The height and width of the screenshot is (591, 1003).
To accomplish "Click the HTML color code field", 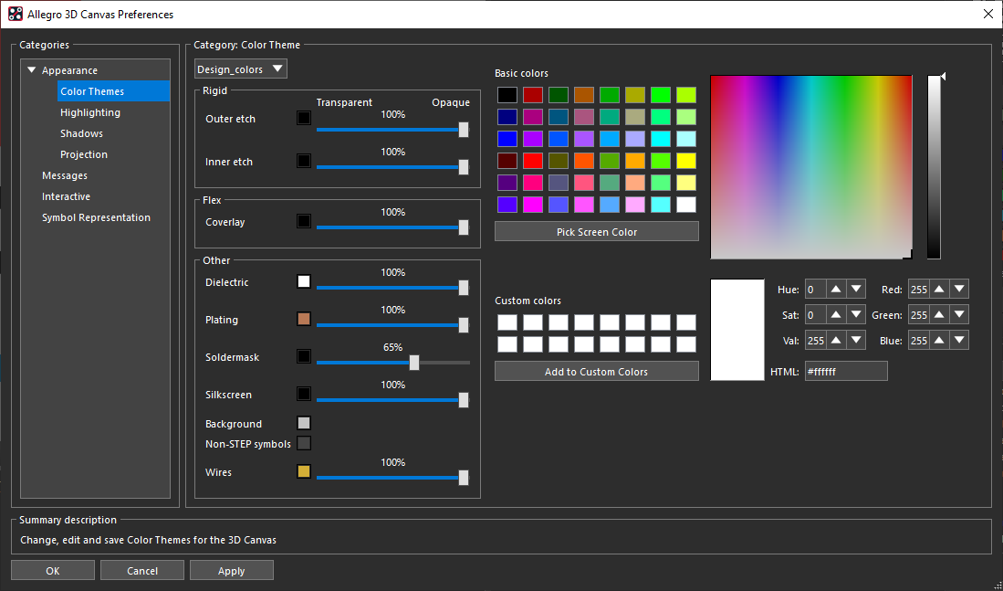I will pyautogui.click(x=846, y=372).
